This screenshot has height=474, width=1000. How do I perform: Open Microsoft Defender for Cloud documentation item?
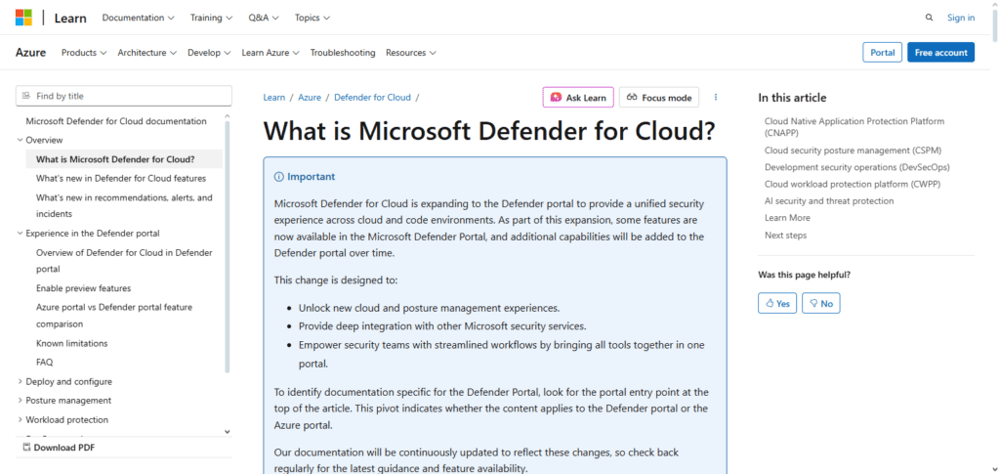[116, 121]
